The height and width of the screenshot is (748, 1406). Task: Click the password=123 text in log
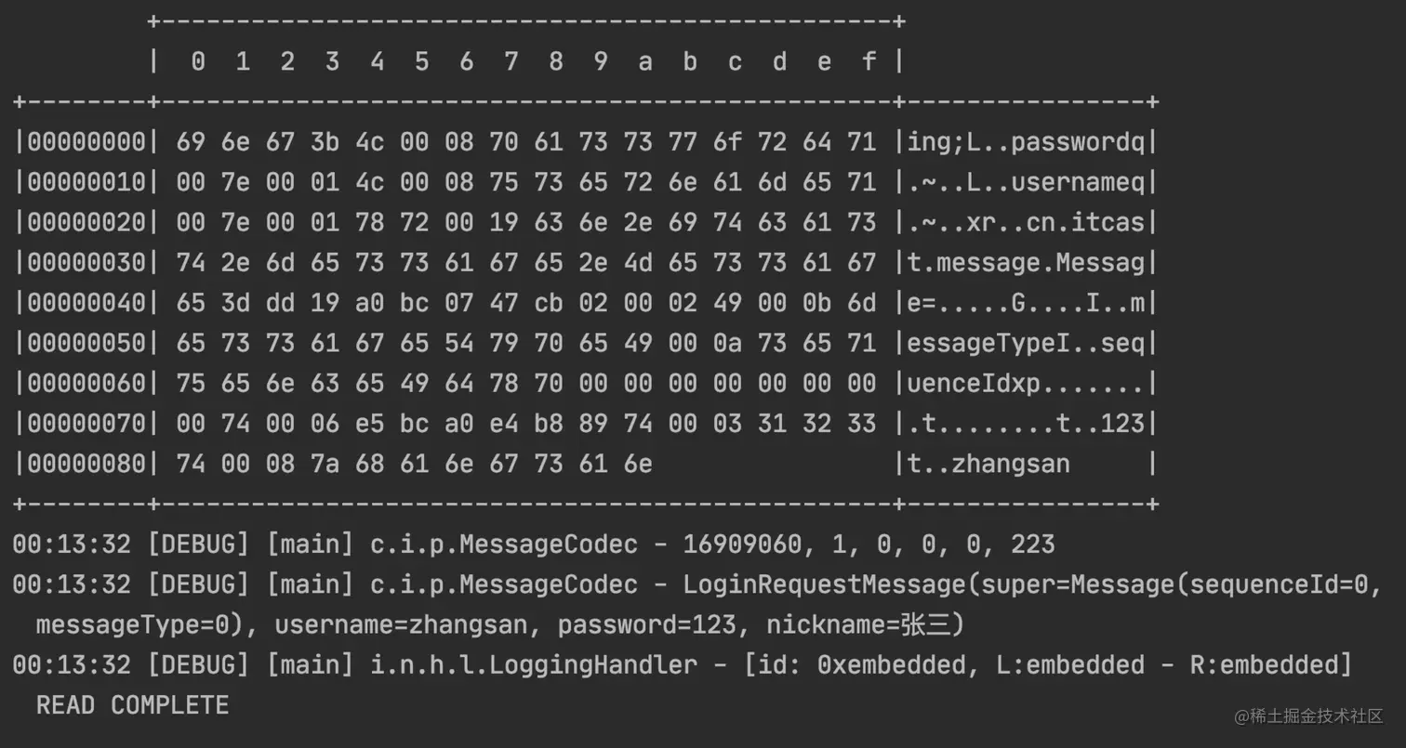[646, 624]
